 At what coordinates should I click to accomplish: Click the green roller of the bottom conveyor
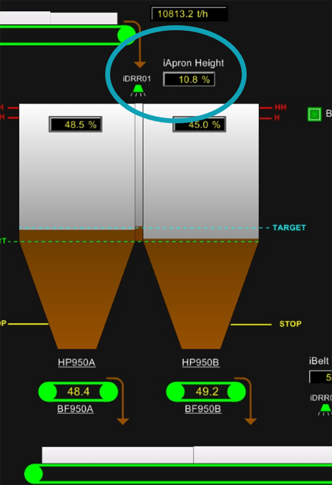(34, 474)
